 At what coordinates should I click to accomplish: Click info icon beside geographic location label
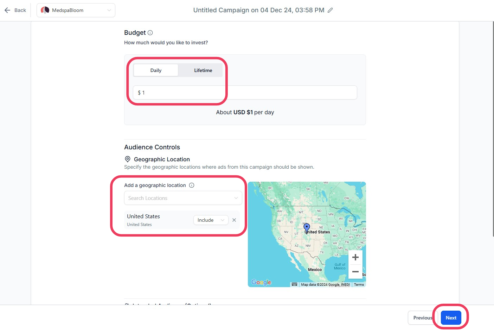point(192,185)
